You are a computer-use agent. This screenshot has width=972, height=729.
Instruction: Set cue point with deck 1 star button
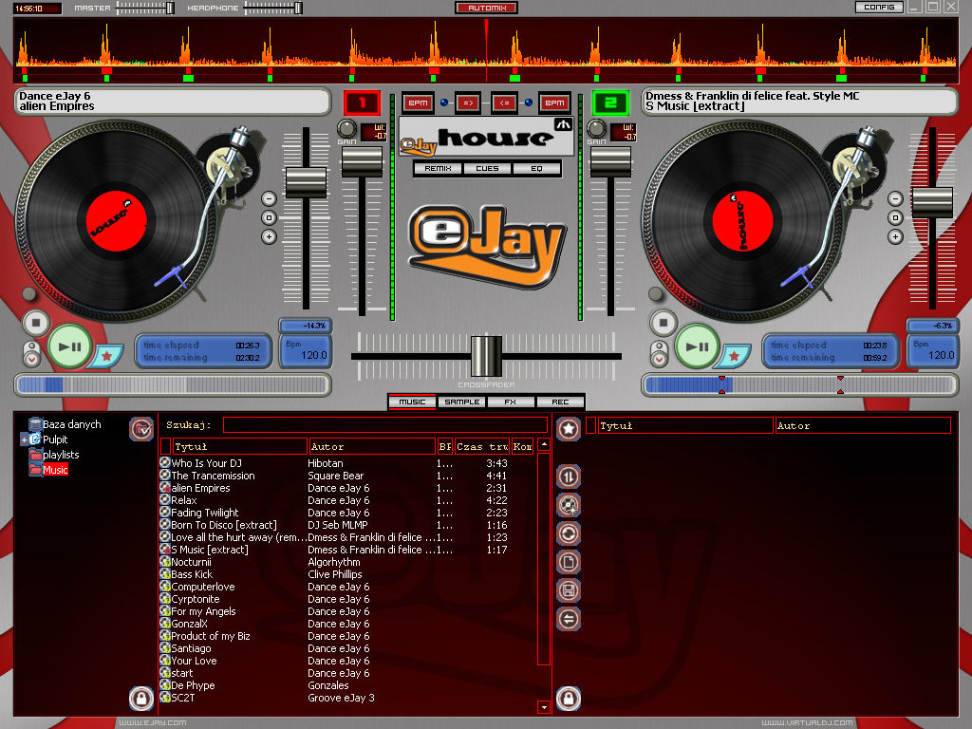106,357
